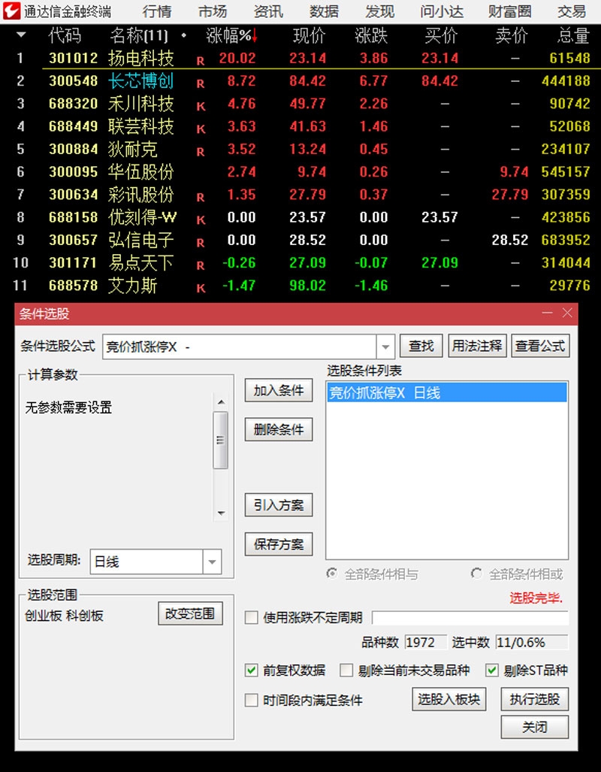Click the R marker on 狄耐克 row
Viewport: 601px width, 772px height.
pyautogui.click(x=201, y=152)
